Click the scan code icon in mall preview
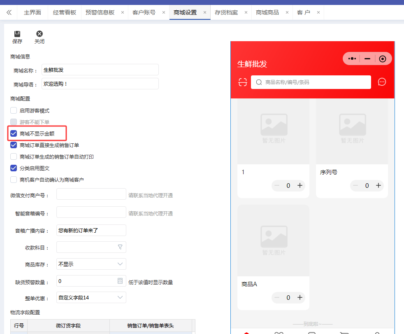Image resolution: width=404 pixels, height=334 pixels. pos(243,82)
